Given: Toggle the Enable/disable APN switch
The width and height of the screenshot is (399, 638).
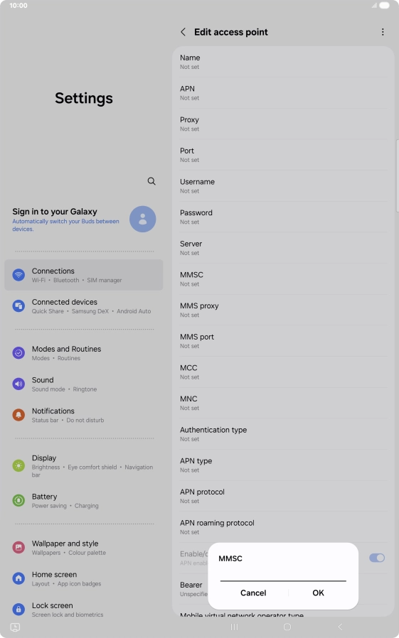Looking at the screenshot, I should click(x=377, y=558).
